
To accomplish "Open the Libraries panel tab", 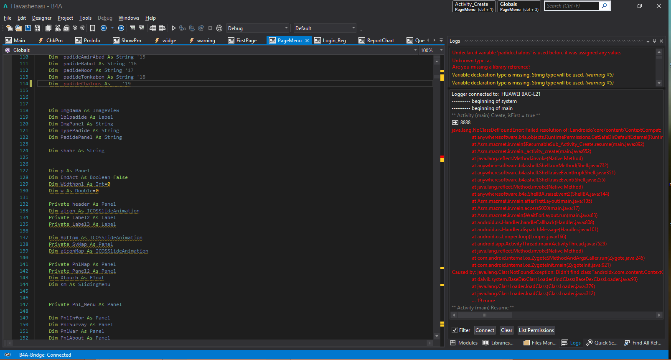I will point(498,342).
